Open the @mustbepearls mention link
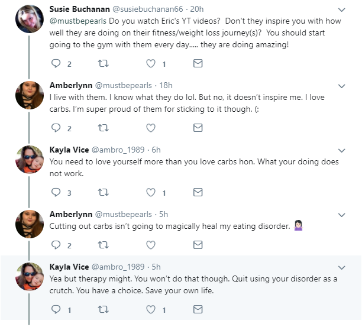 click(78, 21)
